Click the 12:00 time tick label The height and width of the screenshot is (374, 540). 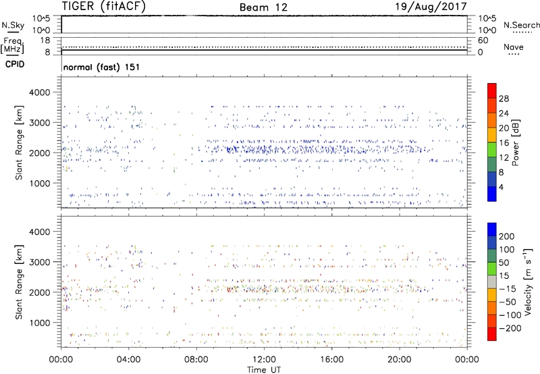click(264, 360)
